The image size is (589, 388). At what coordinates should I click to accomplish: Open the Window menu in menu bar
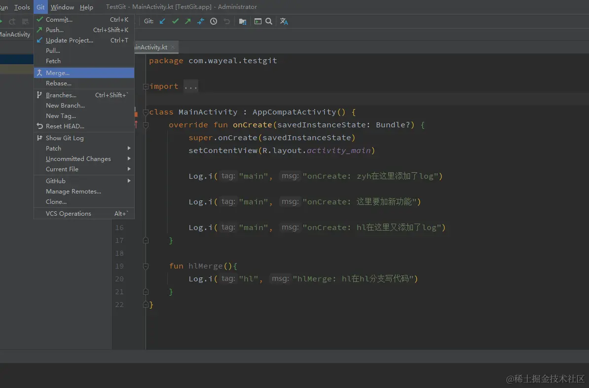pyautogui.click(x=62, y=7)
